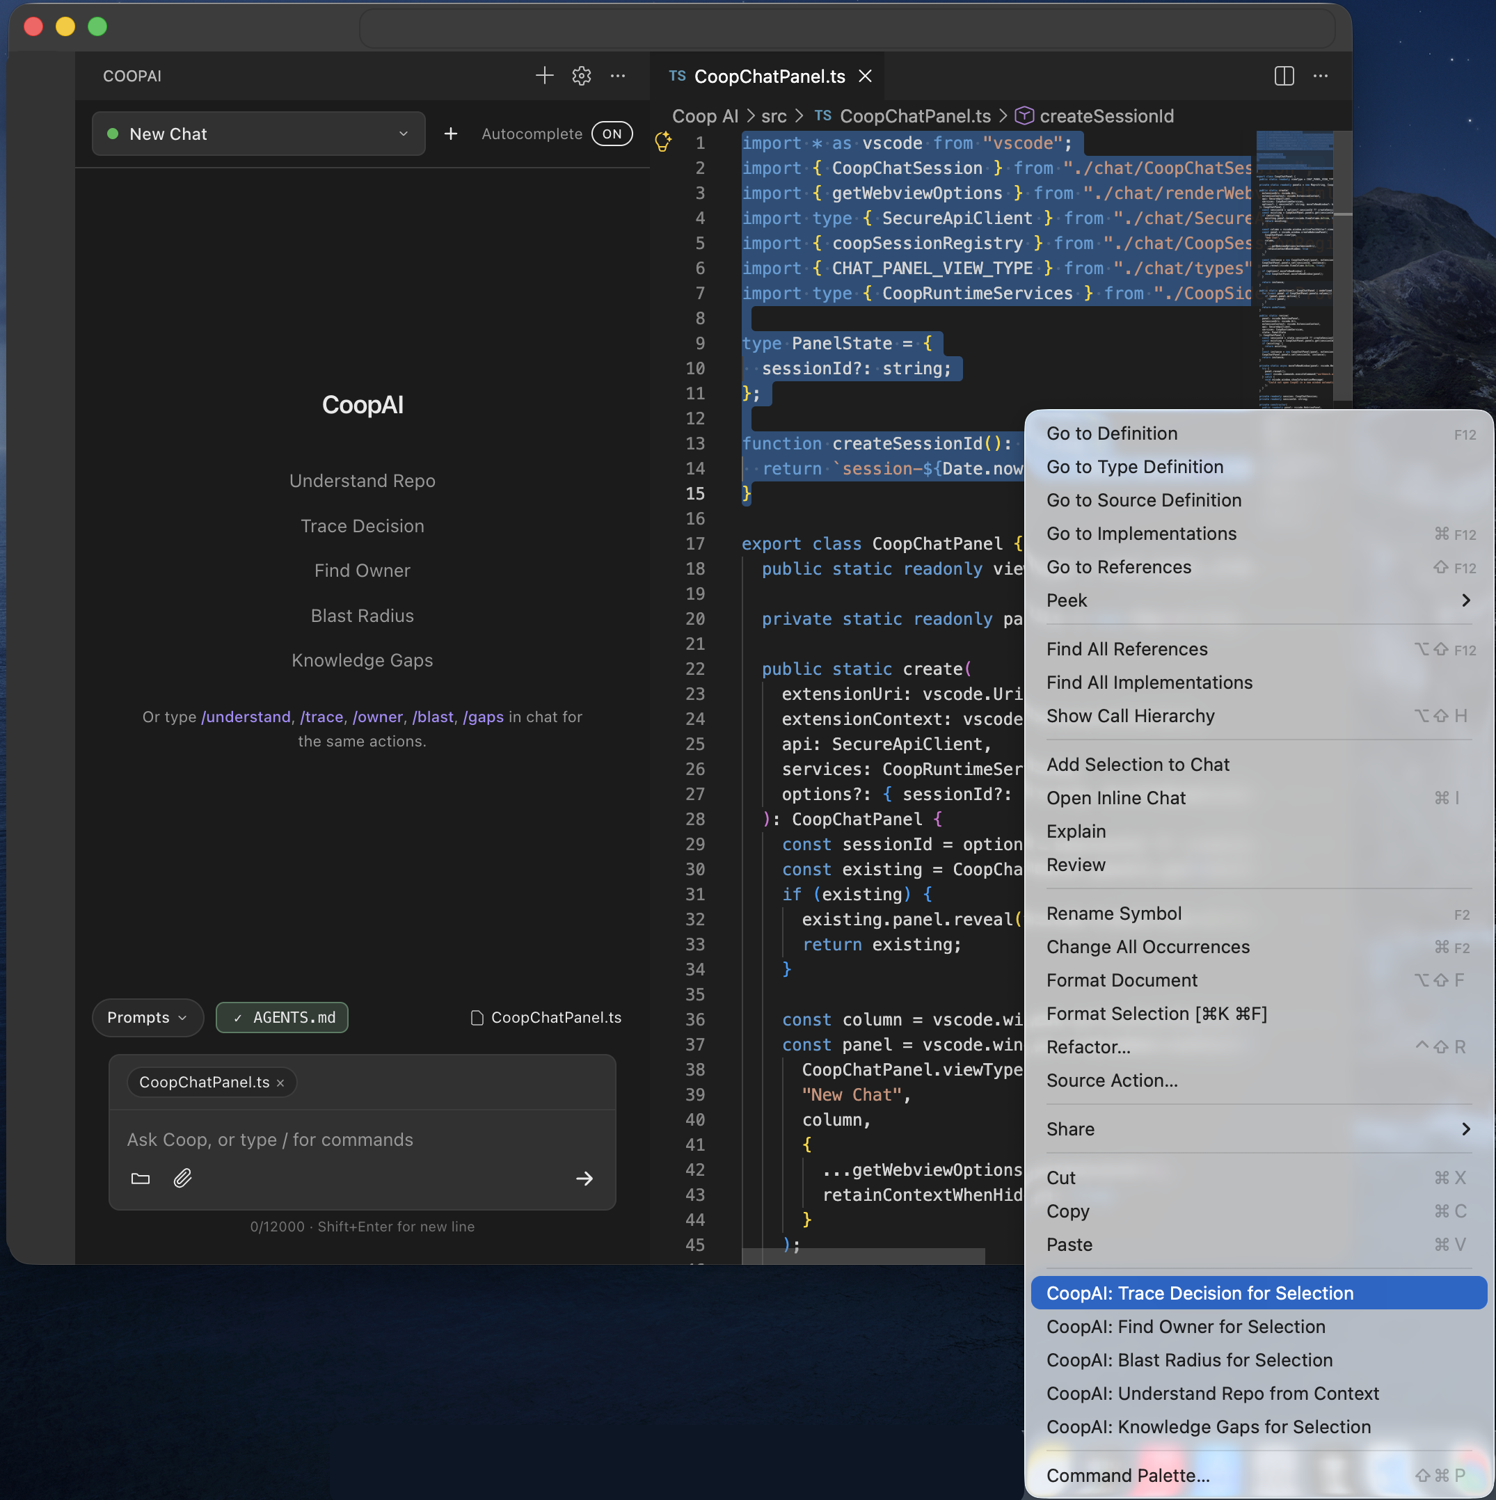
Task: Click createSessionId breadcrumb segment
Action: [1106, 115]
